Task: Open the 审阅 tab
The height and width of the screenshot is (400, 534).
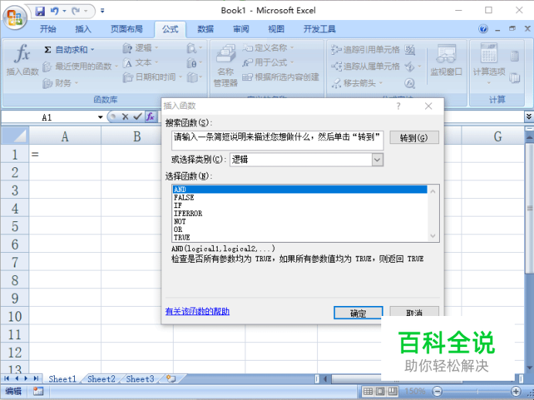Action: tap(241, 29)
